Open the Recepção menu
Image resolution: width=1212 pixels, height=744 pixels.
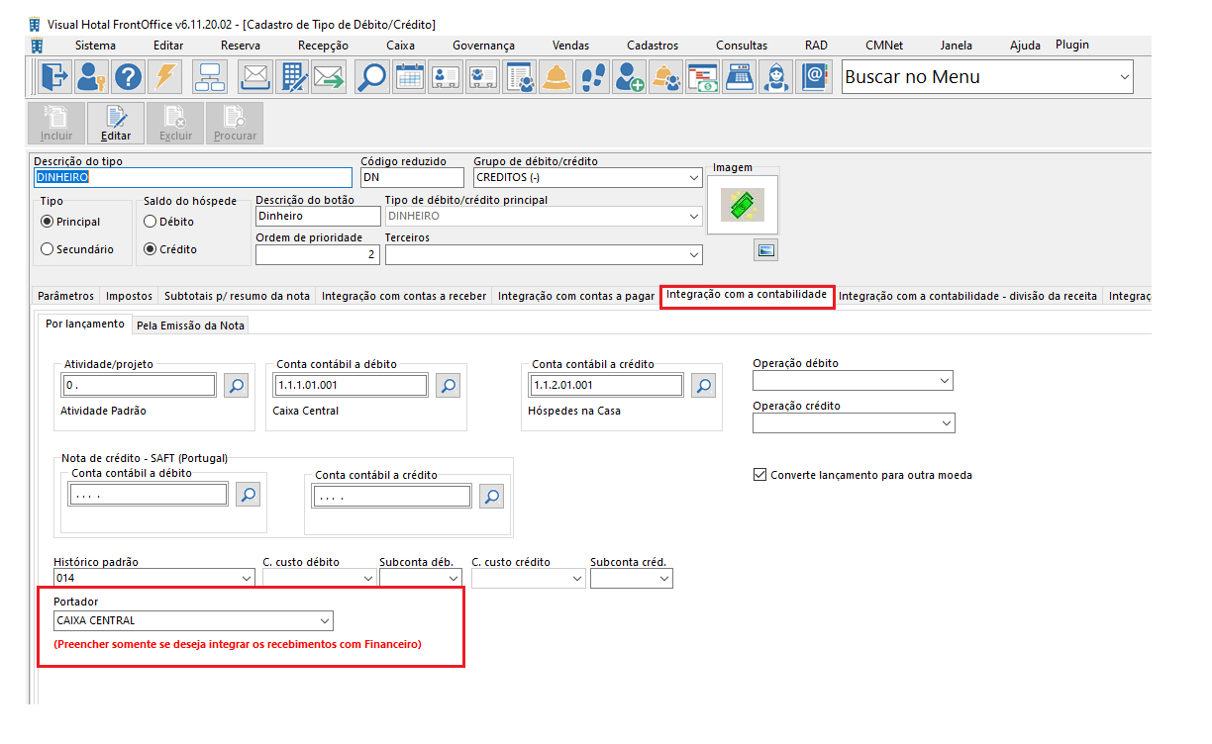pos(323,46)
